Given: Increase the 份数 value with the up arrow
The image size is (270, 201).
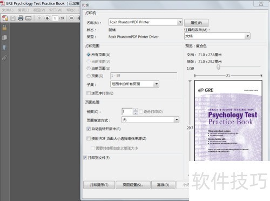Looking at the screenshot, I should click(x=136, y=110).
